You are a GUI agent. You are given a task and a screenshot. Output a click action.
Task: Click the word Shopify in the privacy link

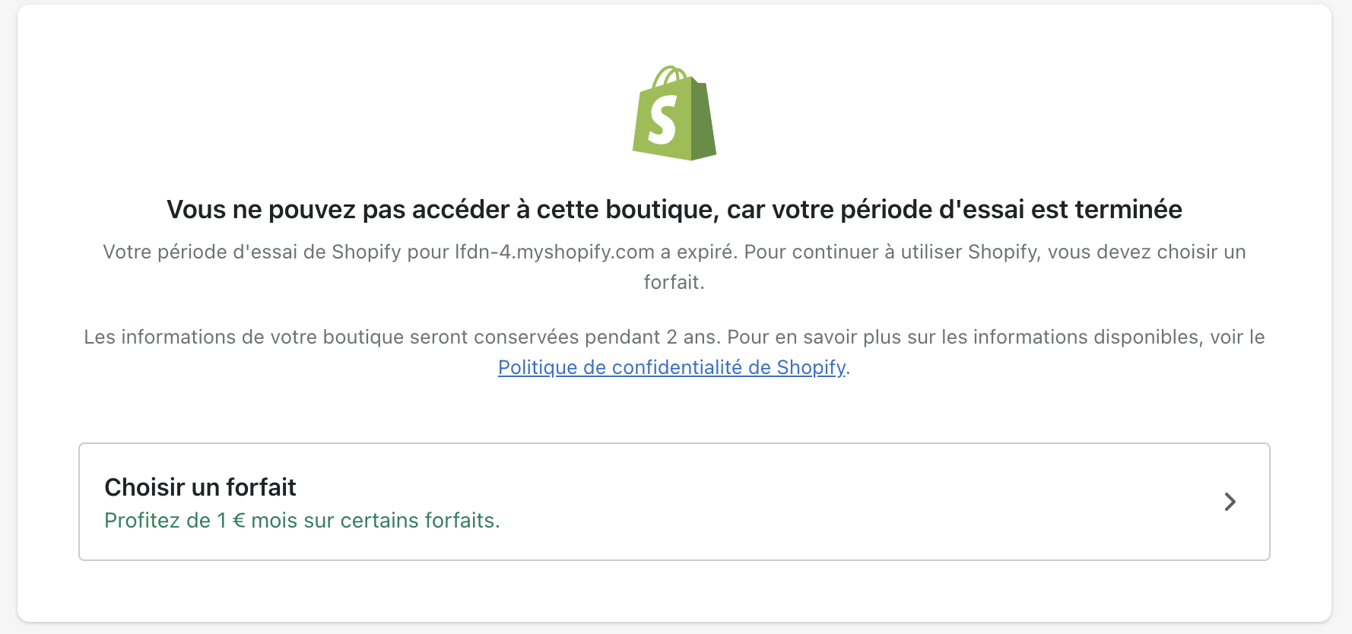point(811,368)
